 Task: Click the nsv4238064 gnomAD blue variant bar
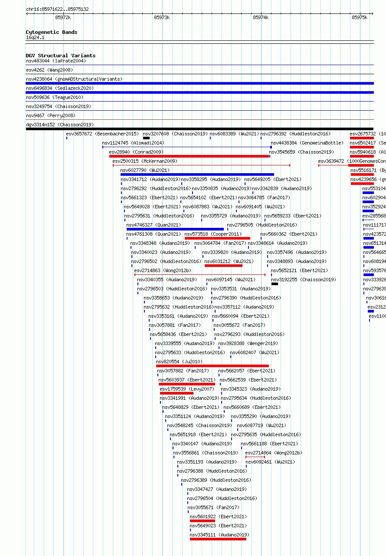pos(200,83)
